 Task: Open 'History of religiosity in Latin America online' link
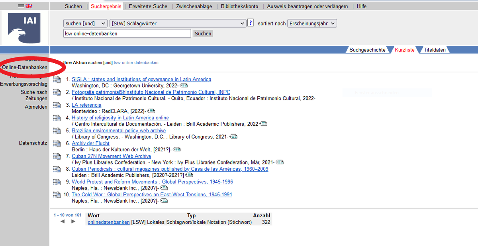(x=120, y=117)
